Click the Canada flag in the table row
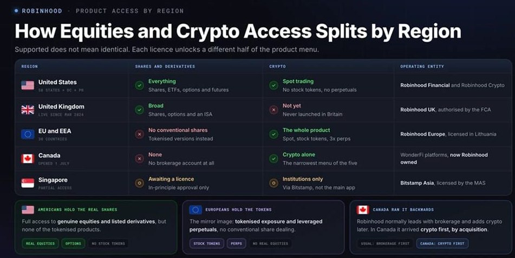515x258 pixels. click(28, 159)
